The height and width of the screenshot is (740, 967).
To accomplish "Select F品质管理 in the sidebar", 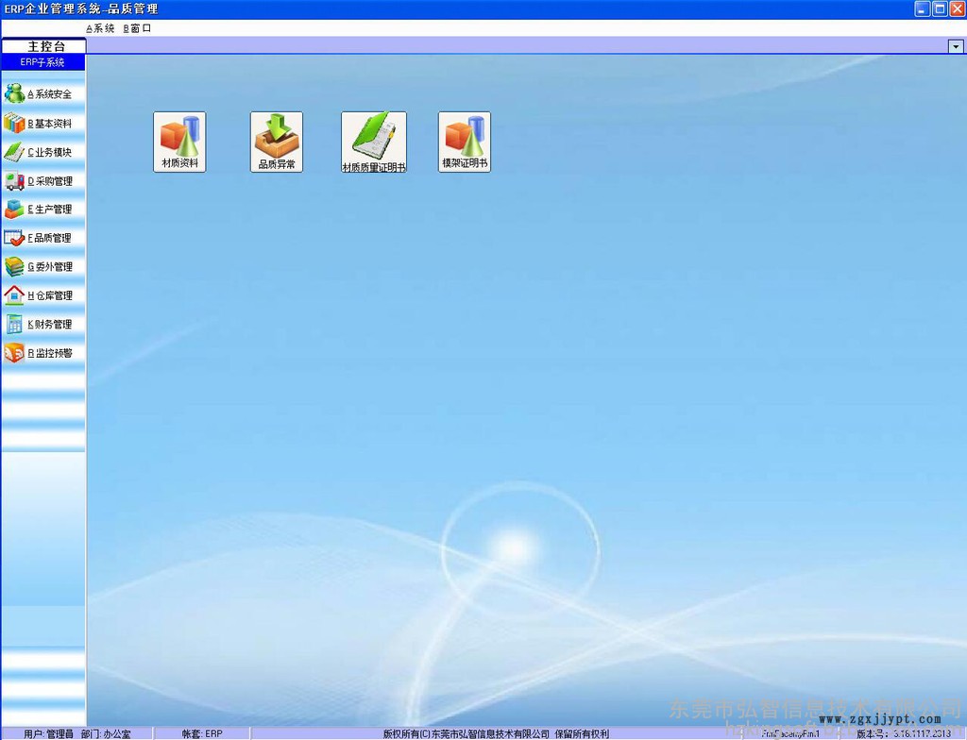I will [42, 238].
